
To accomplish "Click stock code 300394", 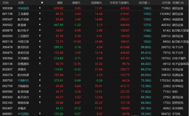I will (x=8, y=58).
